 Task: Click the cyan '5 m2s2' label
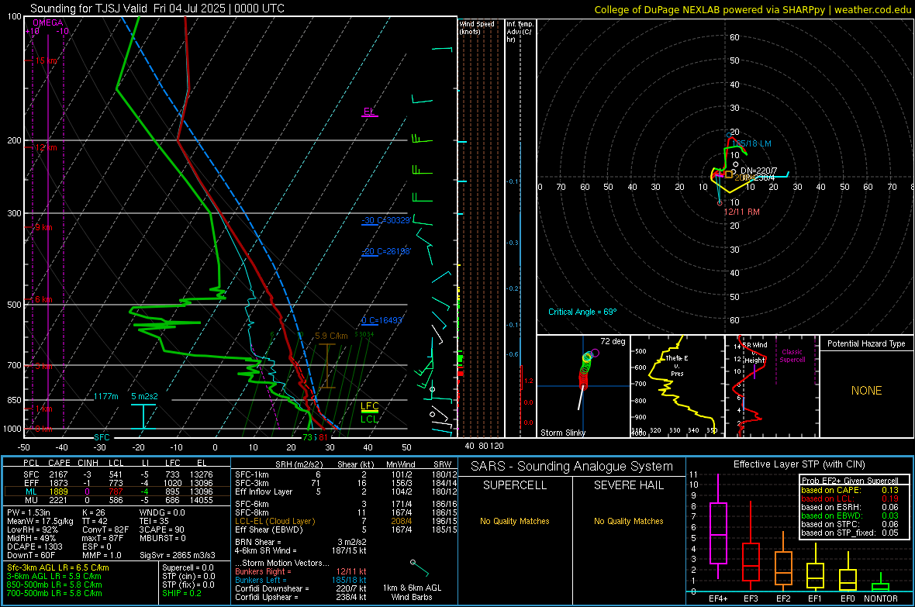144,396
